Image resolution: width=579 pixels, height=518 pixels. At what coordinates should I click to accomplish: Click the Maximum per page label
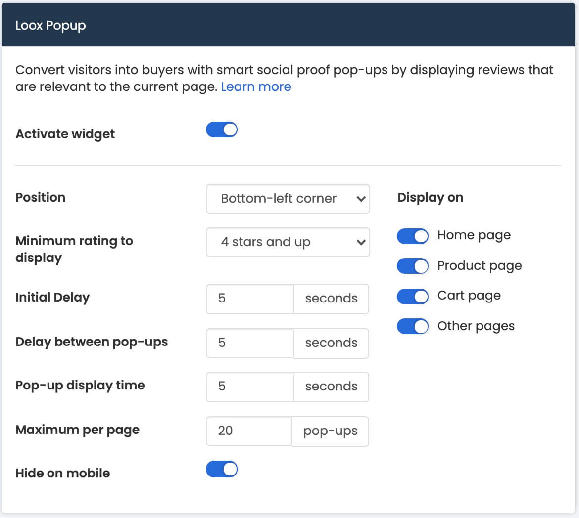pyautogui.click(x=78, y=430)
